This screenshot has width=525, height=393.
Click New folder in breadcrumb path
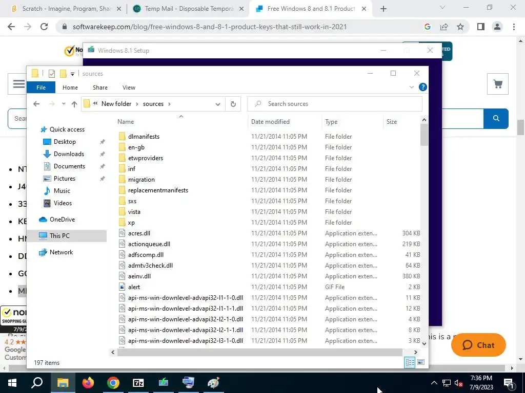tap(116, 104)
